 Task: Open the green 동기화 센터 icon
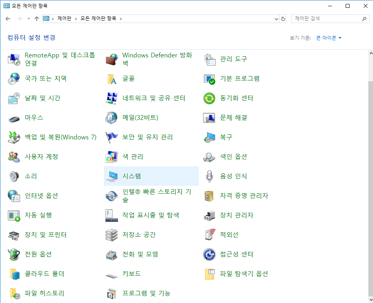point(209,98)
